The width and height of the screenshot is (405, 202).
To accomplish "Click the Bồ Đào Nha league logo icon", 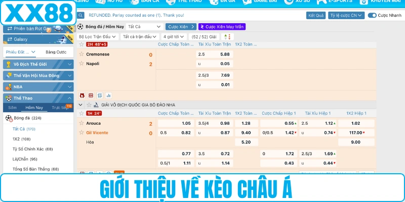I will coord(96,105).
